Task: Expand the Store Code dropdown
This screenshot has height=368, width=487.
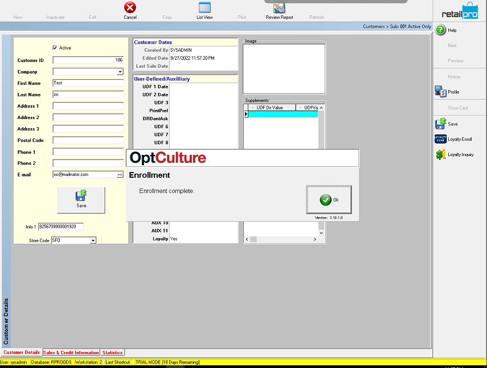Action: (x=93, y=240)
